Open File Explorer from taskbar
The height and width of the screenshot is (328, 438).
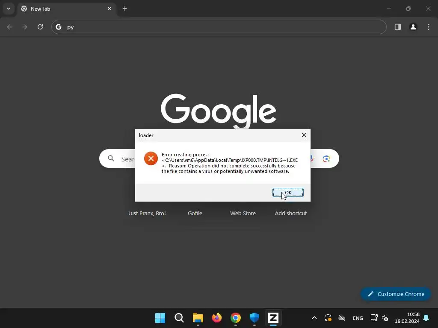(198, 318)
